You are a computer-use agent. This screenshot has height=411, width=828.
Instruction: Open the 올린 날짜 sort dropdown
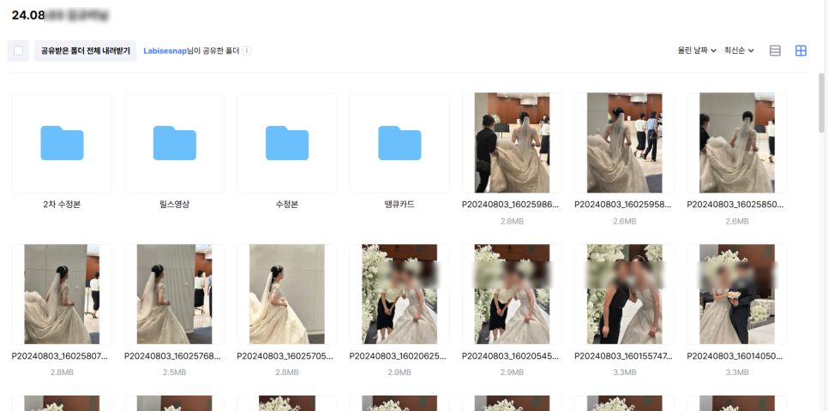click(697, 51)
